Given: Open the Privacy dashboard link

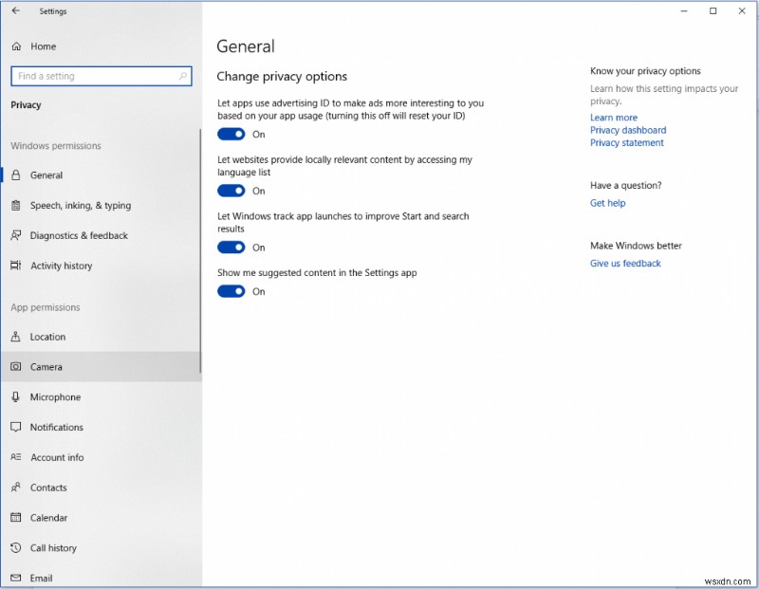Looking at the screenshot, I should pos(628,130).
